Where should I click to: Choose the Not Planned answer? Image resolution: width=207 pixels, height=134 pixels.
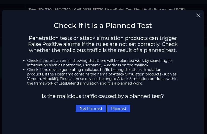(x=91, y=109)
